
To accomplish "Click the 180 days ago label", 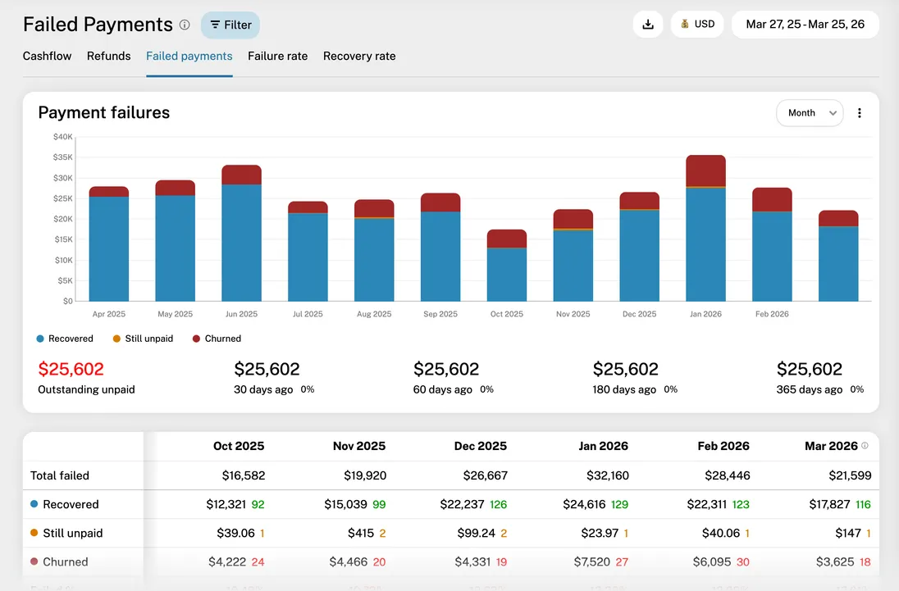I will pos(624,389).
